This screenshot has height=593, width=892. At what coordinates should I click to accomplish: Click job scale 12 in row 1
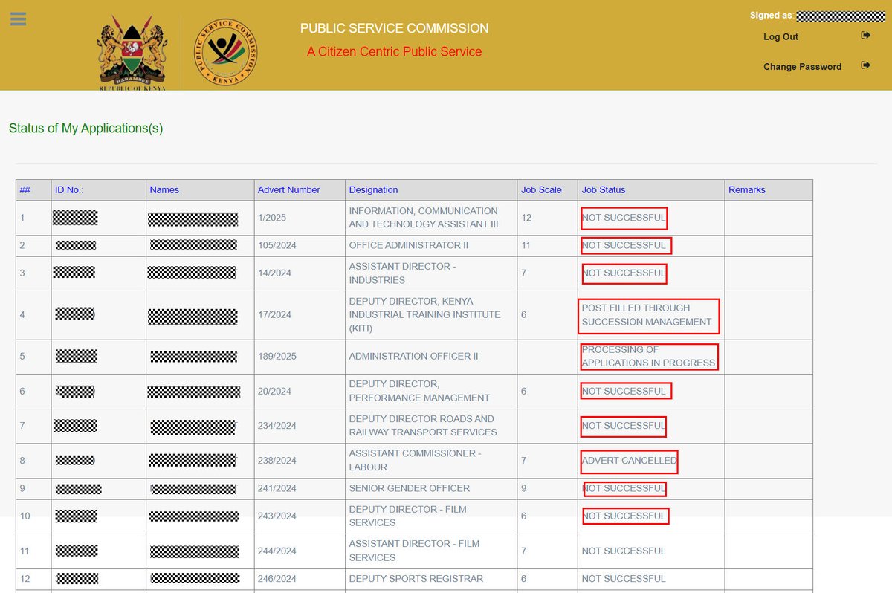526,218
